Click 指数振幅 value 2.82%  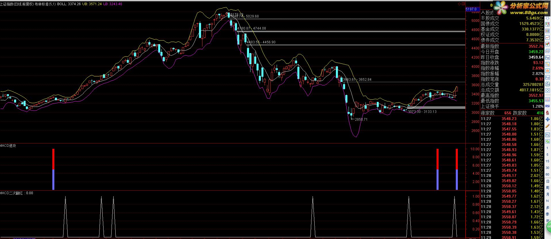(x=538, y=74)
